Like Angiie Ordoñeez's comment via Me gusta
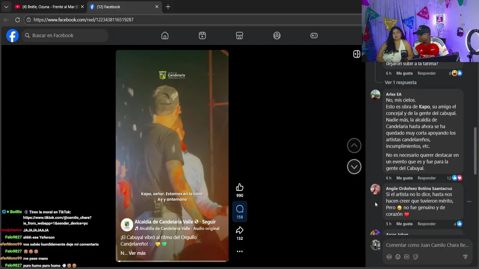This screenshot has width=479, height=269. (x=405, y=224)
